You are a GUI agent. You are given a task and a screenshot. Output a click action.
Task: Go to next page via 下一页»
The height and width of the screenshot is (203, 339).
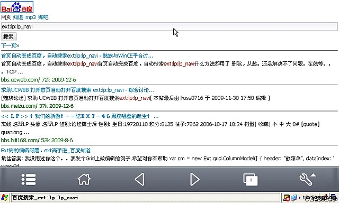10,45
